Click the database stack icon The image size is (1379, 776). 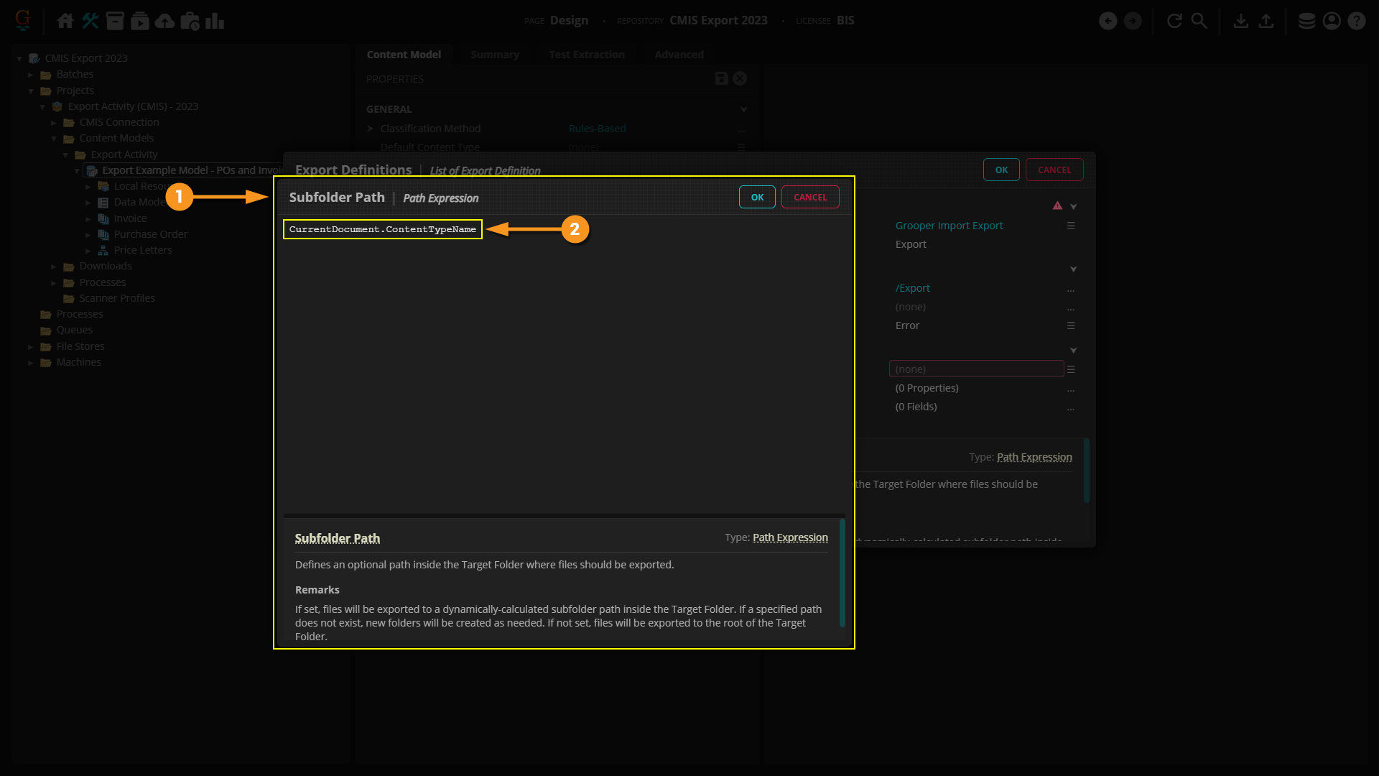click(1306, 21)
